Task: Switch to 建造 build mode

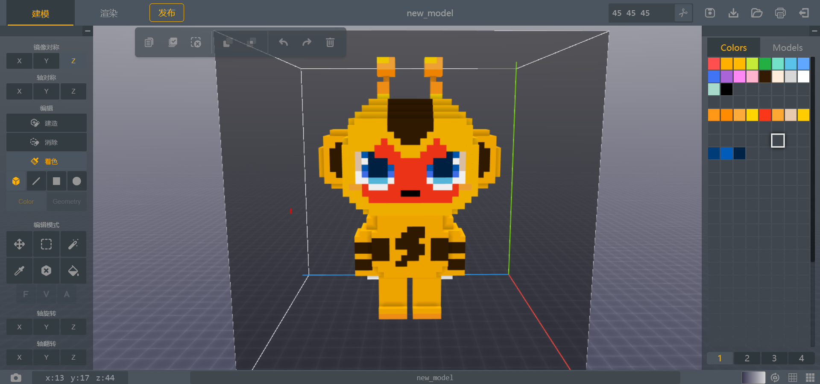Action: [47, 123]
